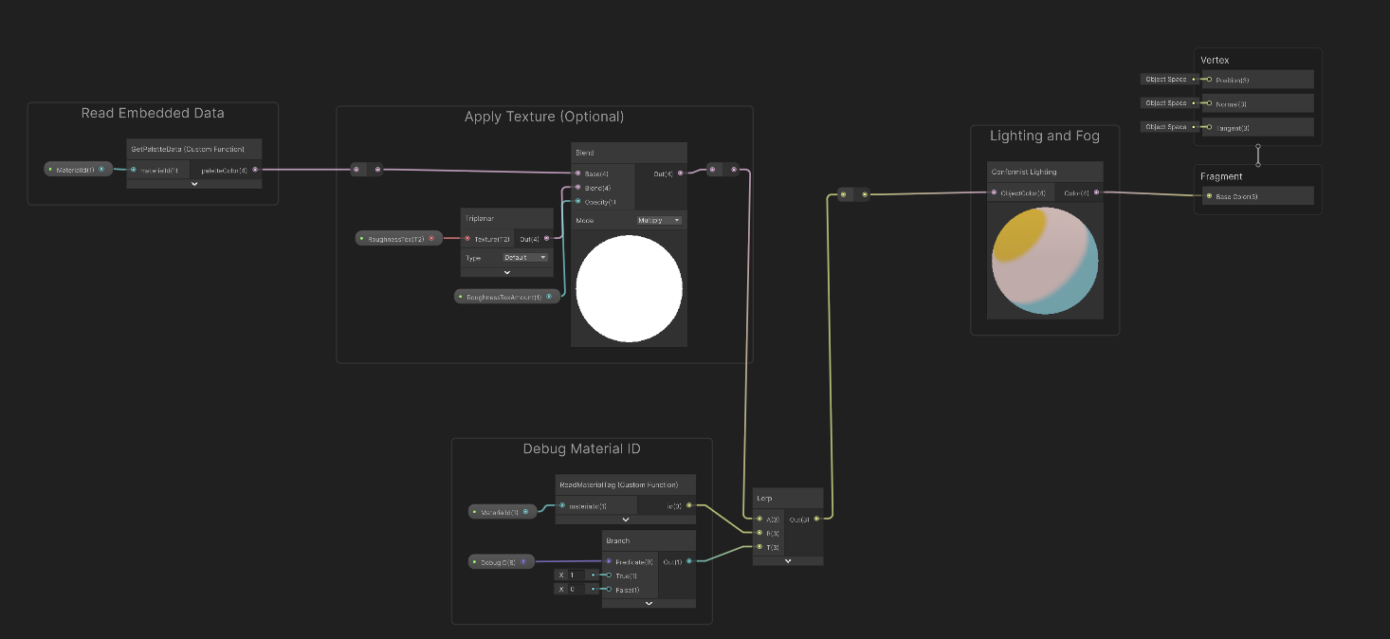Click the Vertex Position(3) input port
The image size is (1390, 639).
click(1209, 80)
